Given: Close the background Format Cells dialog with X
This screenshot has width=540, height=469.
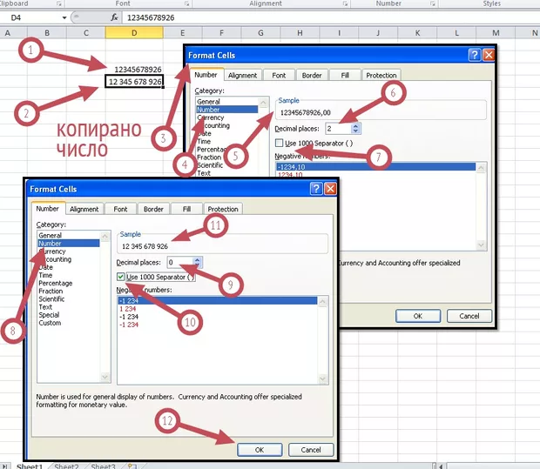Looking at the screenshot, I should click(489, 55).
